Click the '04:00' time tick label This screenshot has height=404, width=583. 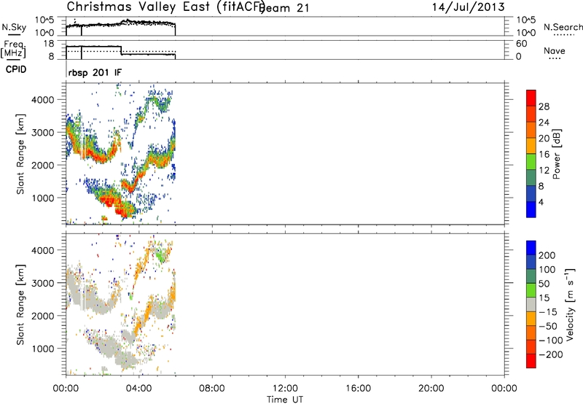point(139,389)
